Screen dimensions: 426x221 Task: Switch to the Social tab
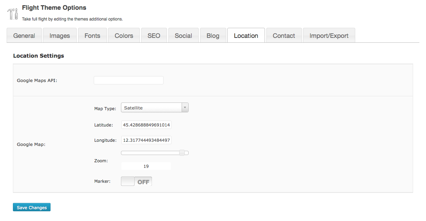coord(183,35)
